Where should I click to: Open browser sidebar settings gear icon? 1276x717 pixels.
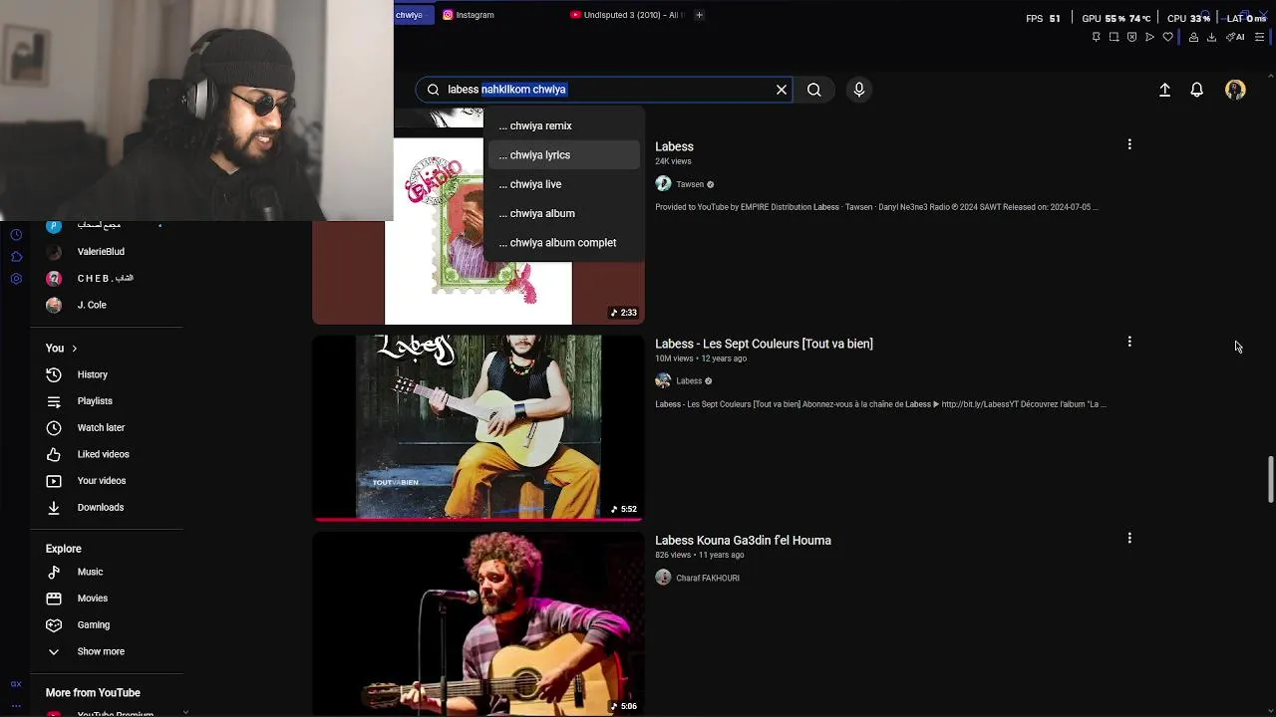[x=16, y=279]
